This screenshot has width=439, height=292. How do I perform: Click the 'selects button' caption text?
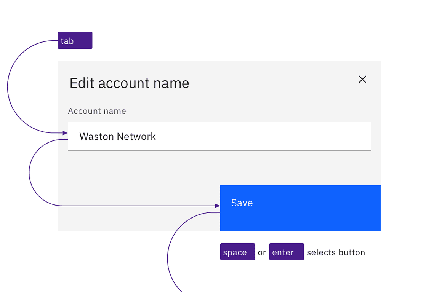click(x=336, y=252)
